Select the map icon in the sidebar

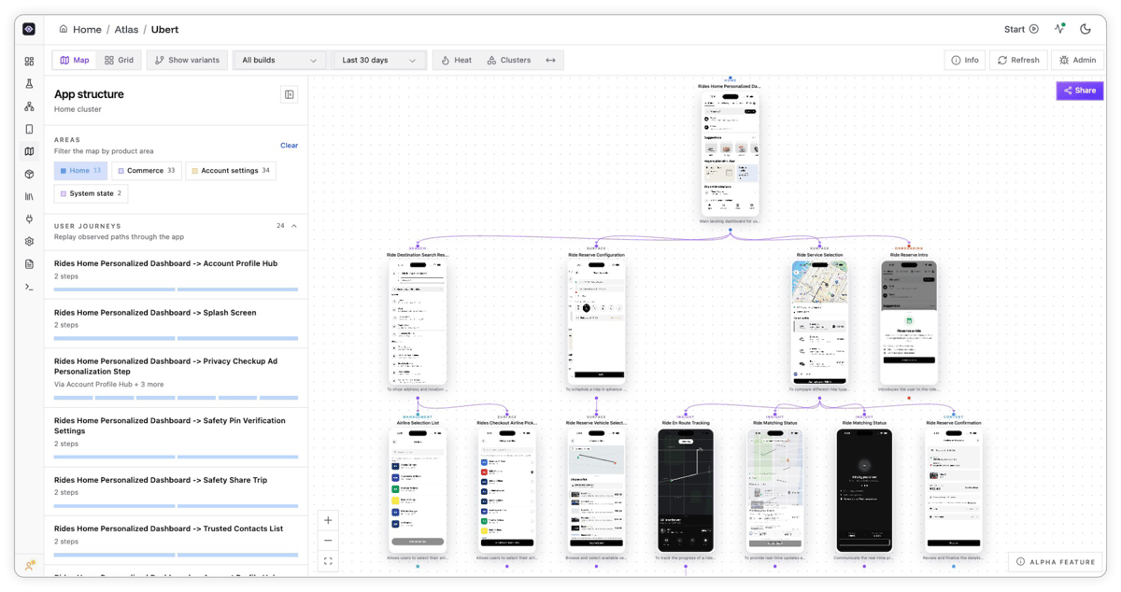click(29, 151)
